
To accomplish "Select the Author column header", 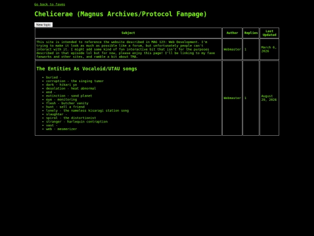I will coord(232,33).
